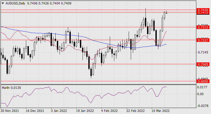Screen dimensions: 211x114
Task: Click the 22 Feb 2022 date label
Action: pos(136,111)
